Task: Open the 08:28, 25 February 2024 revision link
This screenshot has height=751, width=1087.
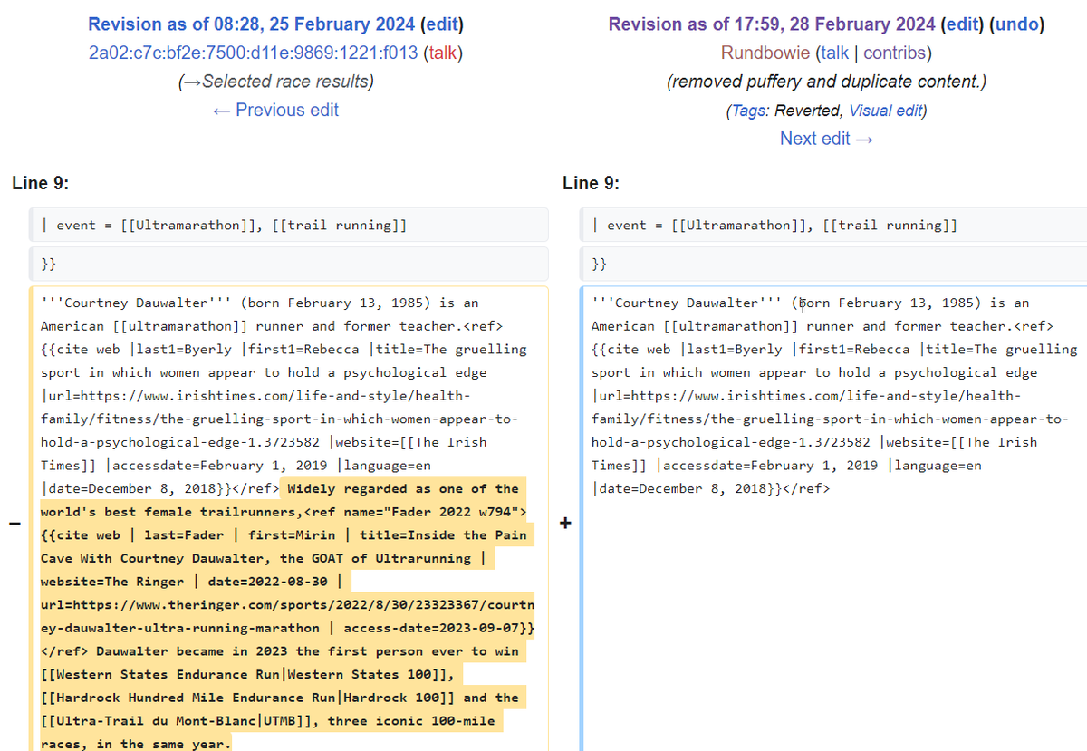Action: [251, 24]
